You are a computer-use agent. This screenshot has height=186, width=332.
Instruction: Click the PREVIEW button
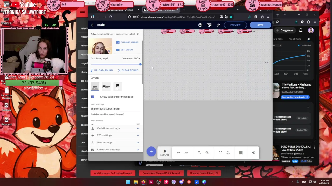click(235, 25)
